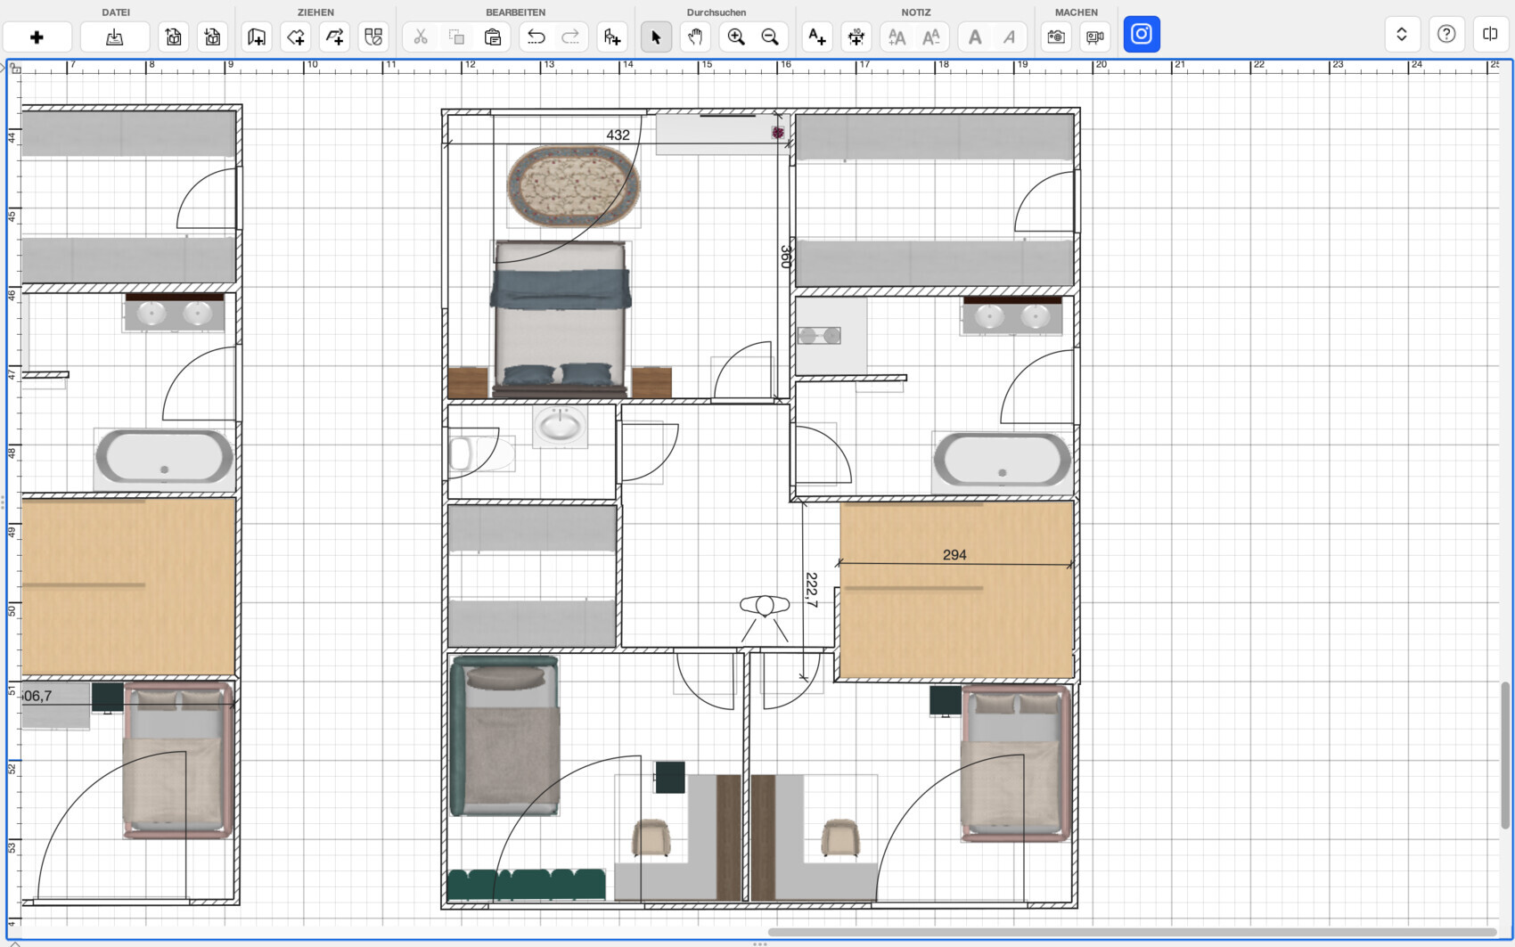The image size is (1515, 947).
Task: Toggle the split view panel icon
Action: (1490, 35)
